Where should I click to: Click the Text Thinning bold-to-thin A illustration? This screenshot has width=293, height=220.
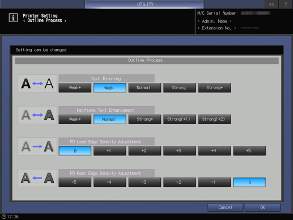pyautogui.click(x=37, y=83)
